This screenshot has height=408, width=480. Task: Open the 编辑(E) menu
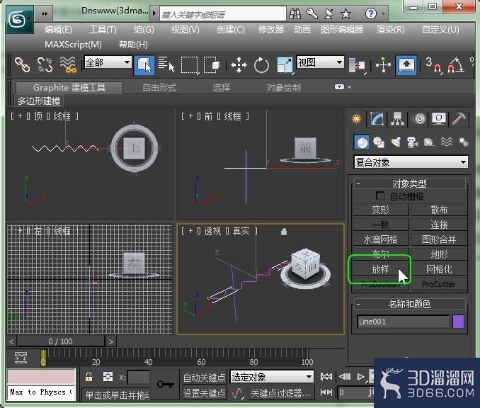[x=58, y=30]
